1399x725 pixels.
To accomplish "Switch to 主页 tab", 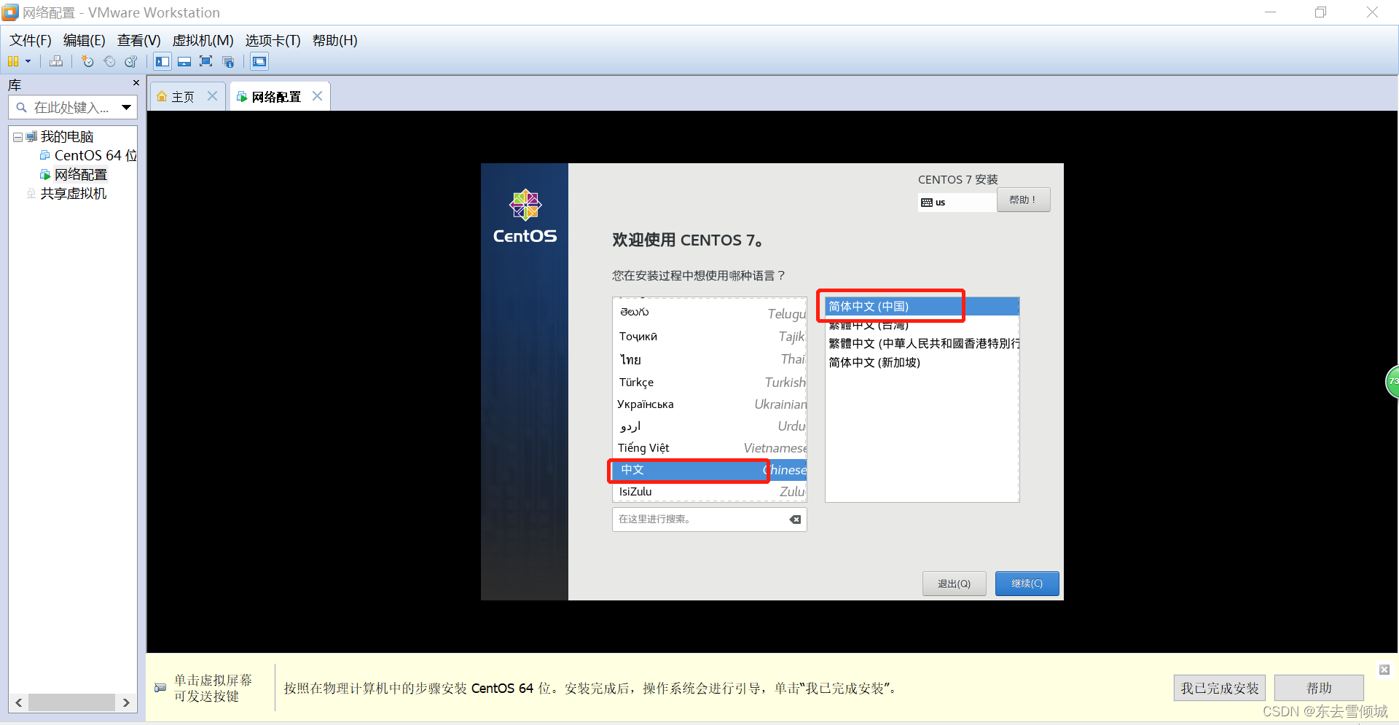I will pos(183,97).
